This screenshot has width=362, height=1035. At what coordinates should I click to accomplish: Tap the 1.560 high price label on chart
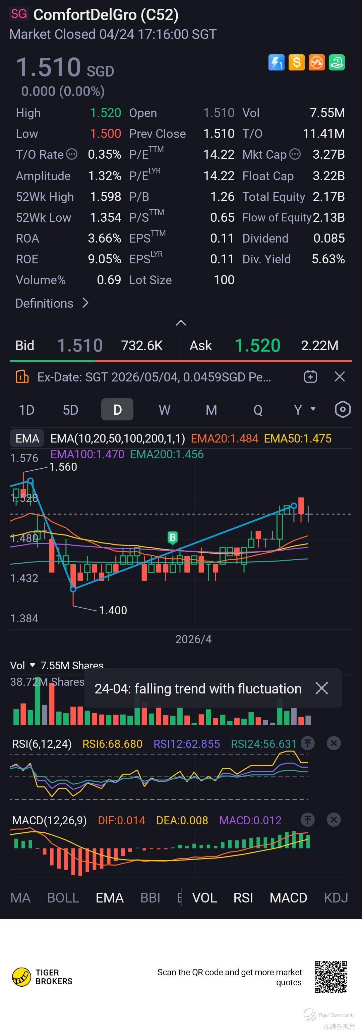click(63, 467)
